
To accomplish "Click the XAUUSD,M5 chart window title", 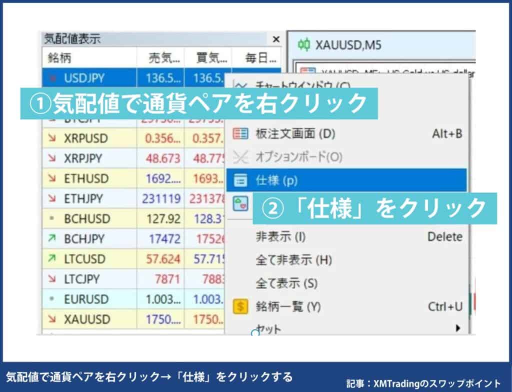I will coord(348,45).
